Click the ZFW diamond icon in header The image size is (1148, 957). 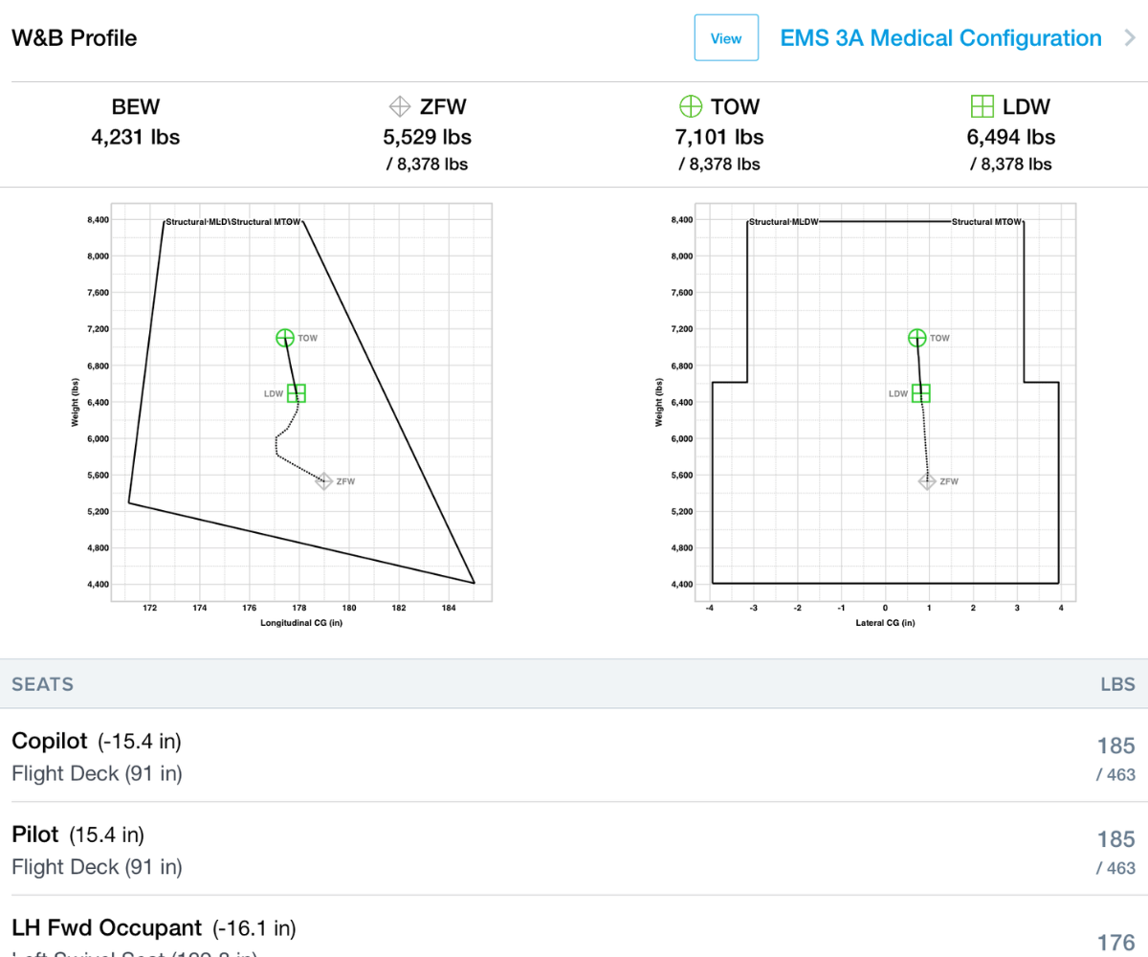pyautogui.click(x=399, y=106)
